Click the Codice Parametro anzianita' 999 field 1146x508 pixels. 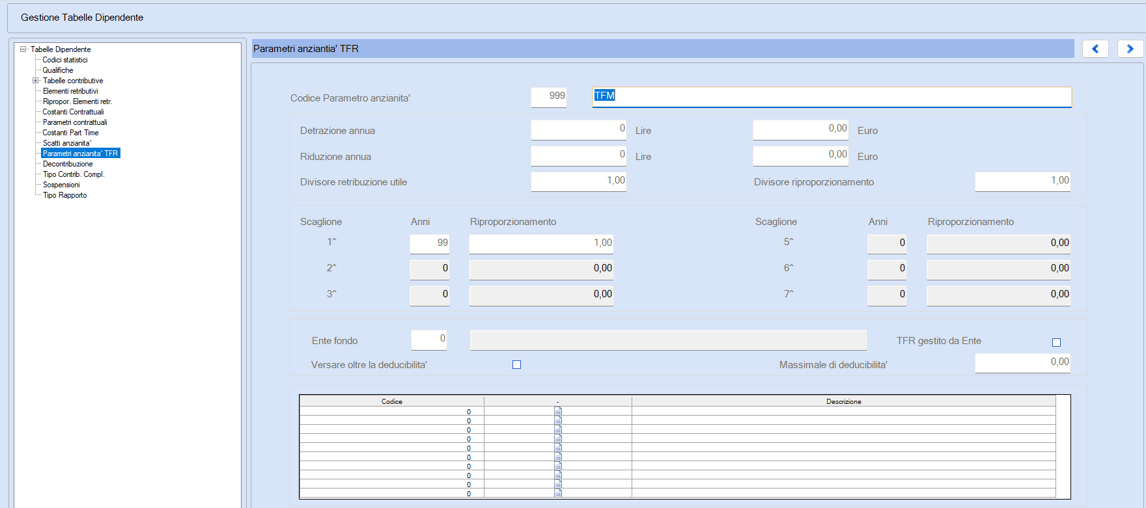(x=549, y=97)
